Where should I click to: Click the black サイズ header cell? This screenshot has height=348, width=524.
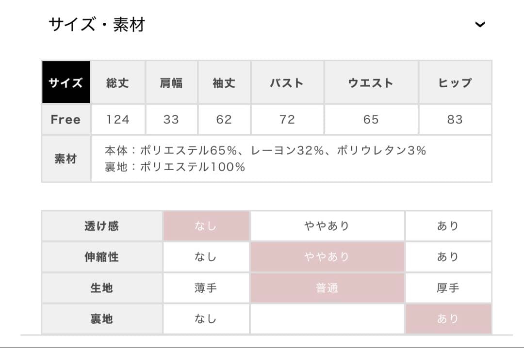(x=65, y=82)
